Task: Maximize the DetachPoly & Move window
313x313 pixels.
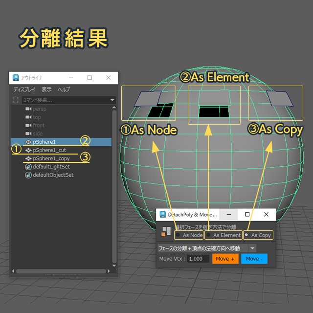Action: 247,214
